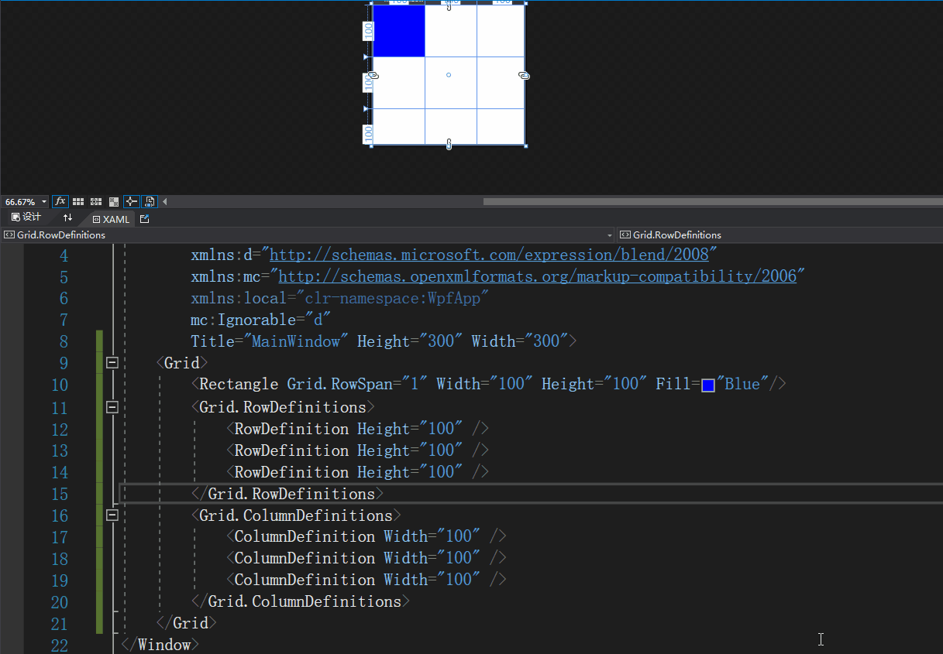Viewport: 943px width, 654px height.
Task: Collapse the Grid.RowDefinitions block
Action: [112, 407]
